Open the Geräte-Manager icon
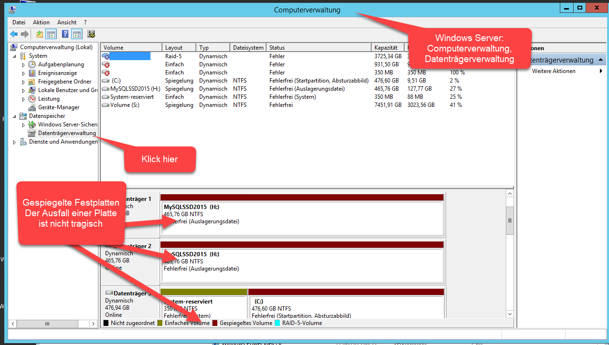This screenshot has width=609, height=345. (32, 107)
